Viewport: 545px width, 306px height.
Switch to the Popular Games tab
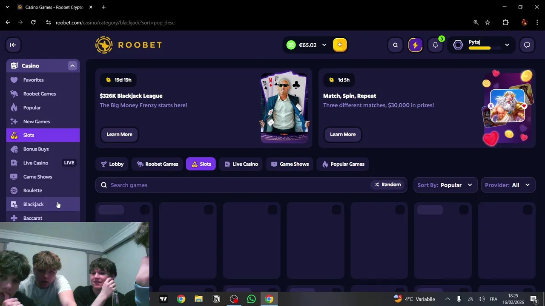(x=343, y=164)
